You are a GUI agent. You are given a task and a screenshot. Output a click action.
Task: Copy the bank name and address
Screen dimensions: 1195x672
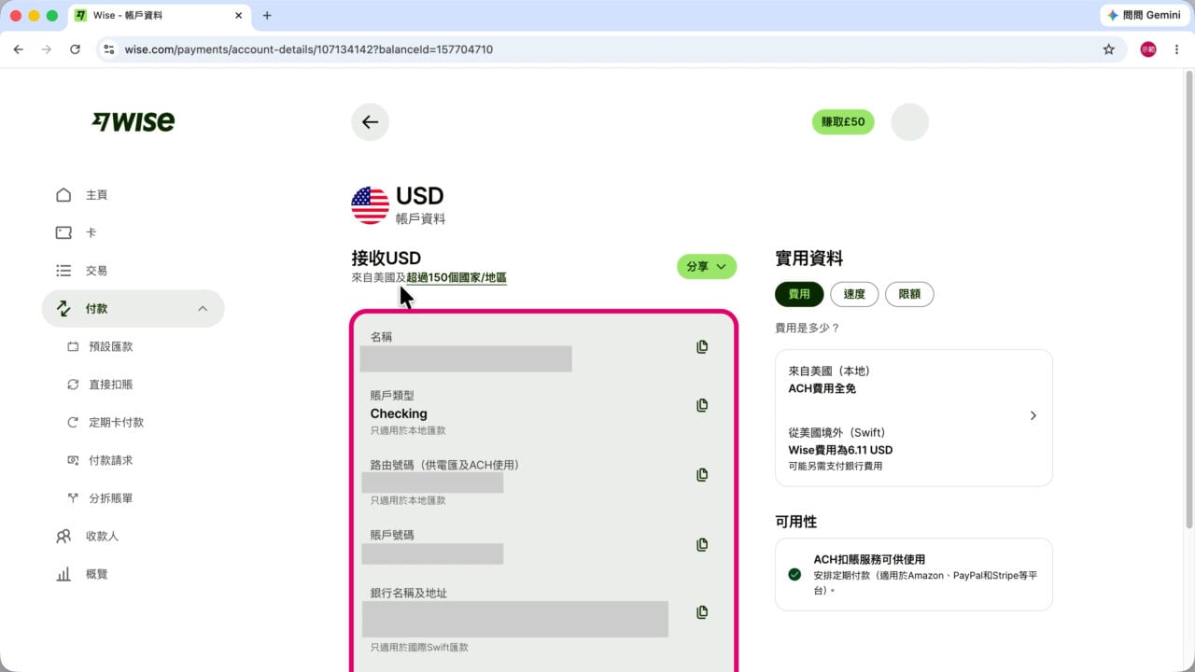(x=702, y=612)
